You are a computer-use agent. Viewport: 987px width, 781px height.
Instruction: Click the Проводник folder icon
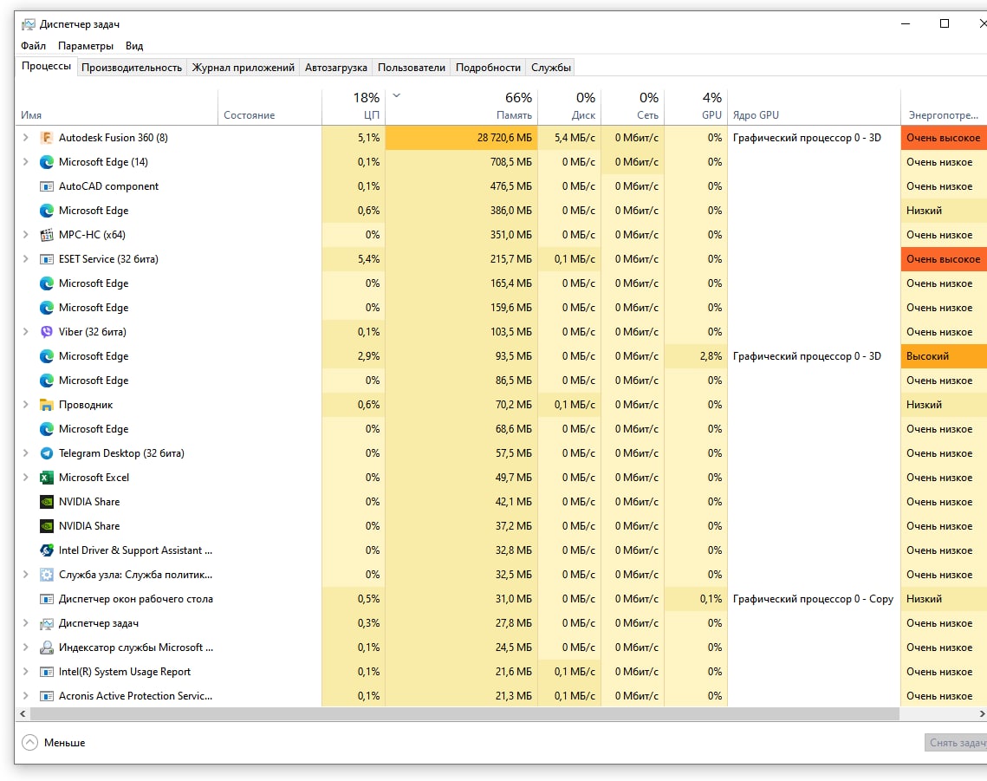(x=47, y=405)
